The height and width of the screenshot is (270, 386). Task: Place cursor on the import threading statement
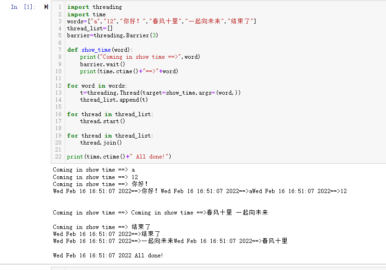93,7
